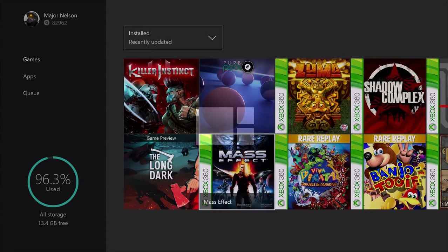Screen dimensions: 448x252
Task: Click the Xbox 360 logo on Banjo-Tooie's banner
Action: click(357, 203)
